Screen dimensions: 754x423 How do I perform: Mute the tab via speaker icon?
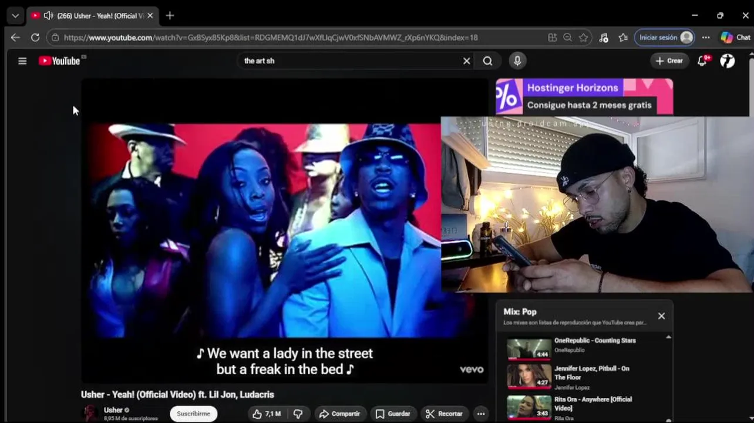point(48,16)
